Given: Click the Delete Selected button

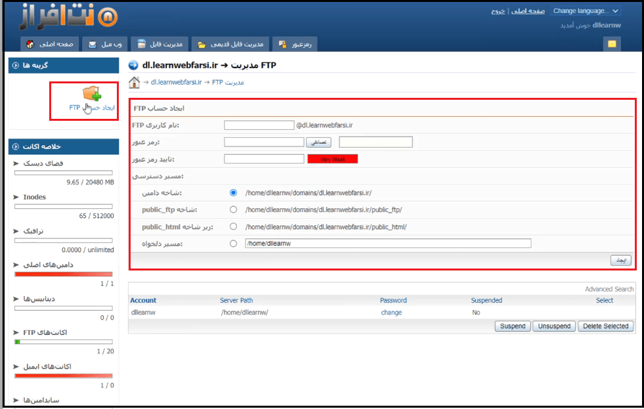Looking at the screenshot, I should [x=606, y=326].
